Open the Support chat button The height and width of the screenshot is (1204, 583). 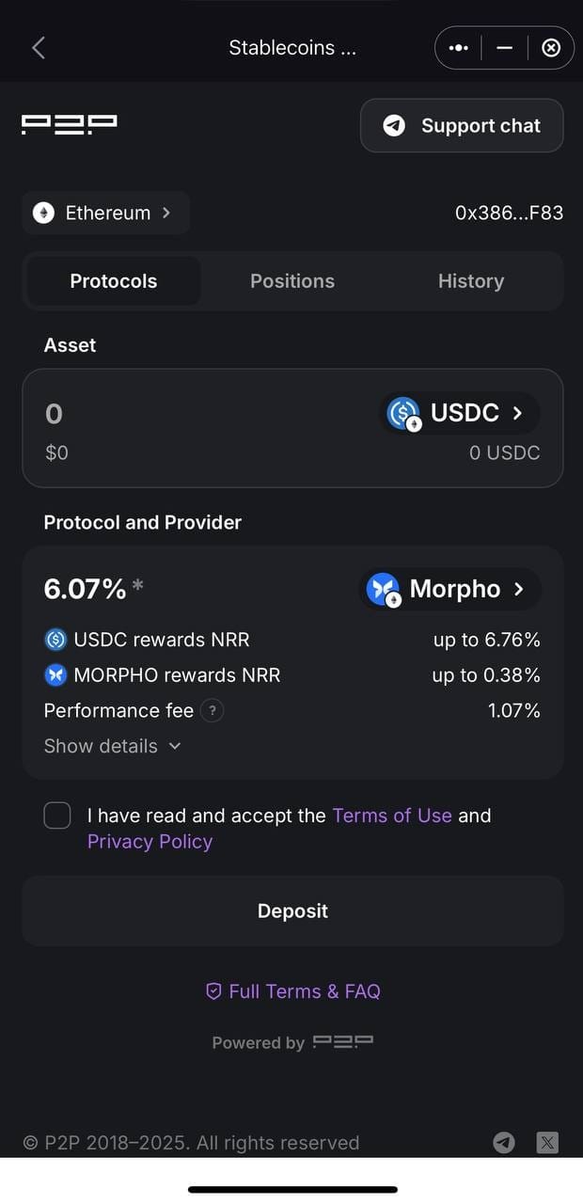(462, 126)
